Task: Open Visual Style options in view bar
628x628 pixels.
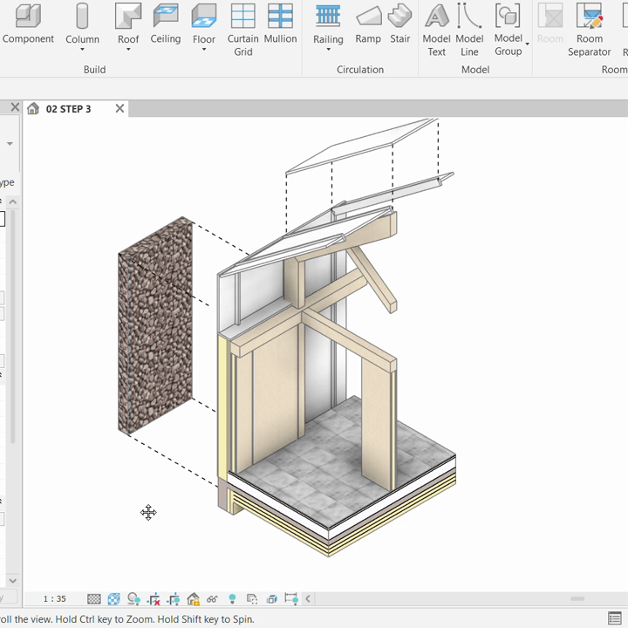Action: tap(114, 599)
